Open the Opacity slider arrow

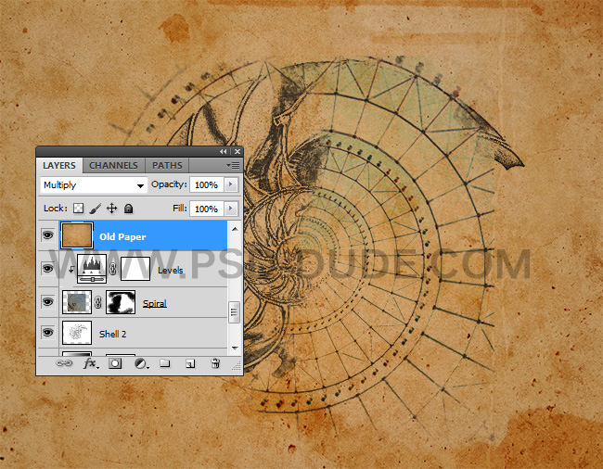pyautogui.click(x=231, y=185)
